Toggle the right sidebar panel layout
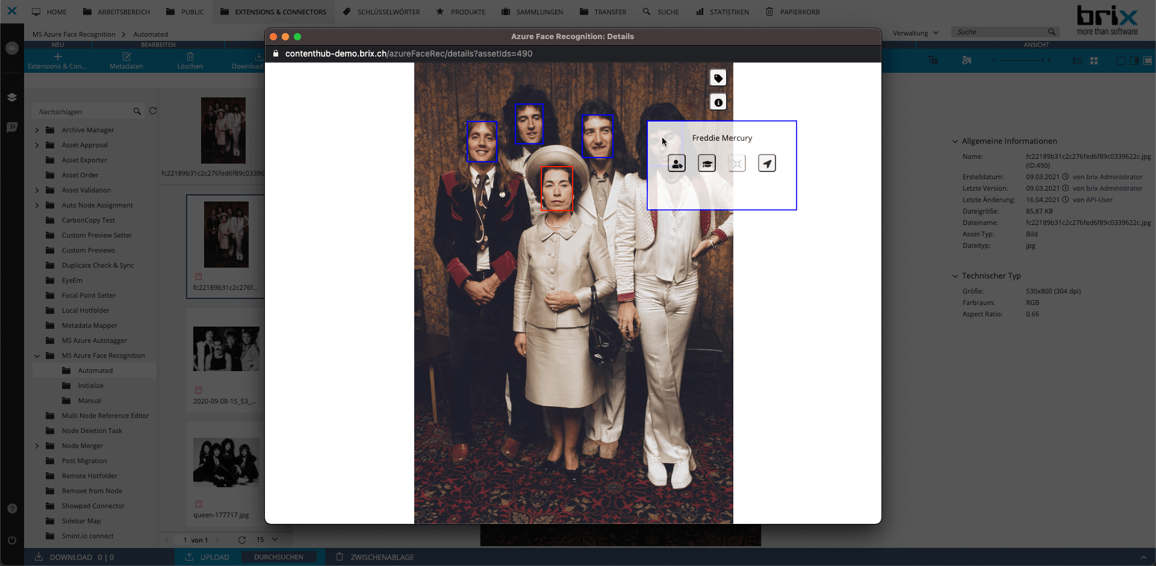 [1134, 61]
